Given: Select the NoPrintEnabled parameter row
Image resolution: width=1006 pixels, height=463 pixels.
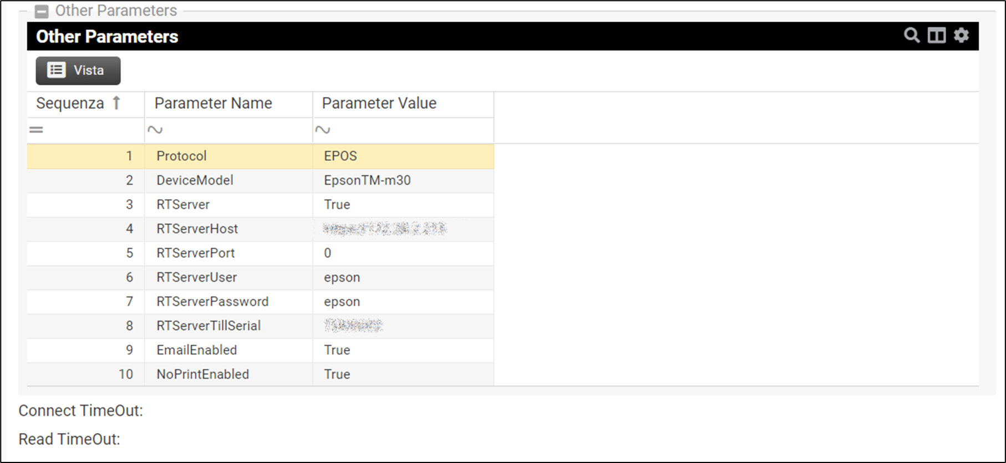Looking at the screenshot, I should click(202, 374).
